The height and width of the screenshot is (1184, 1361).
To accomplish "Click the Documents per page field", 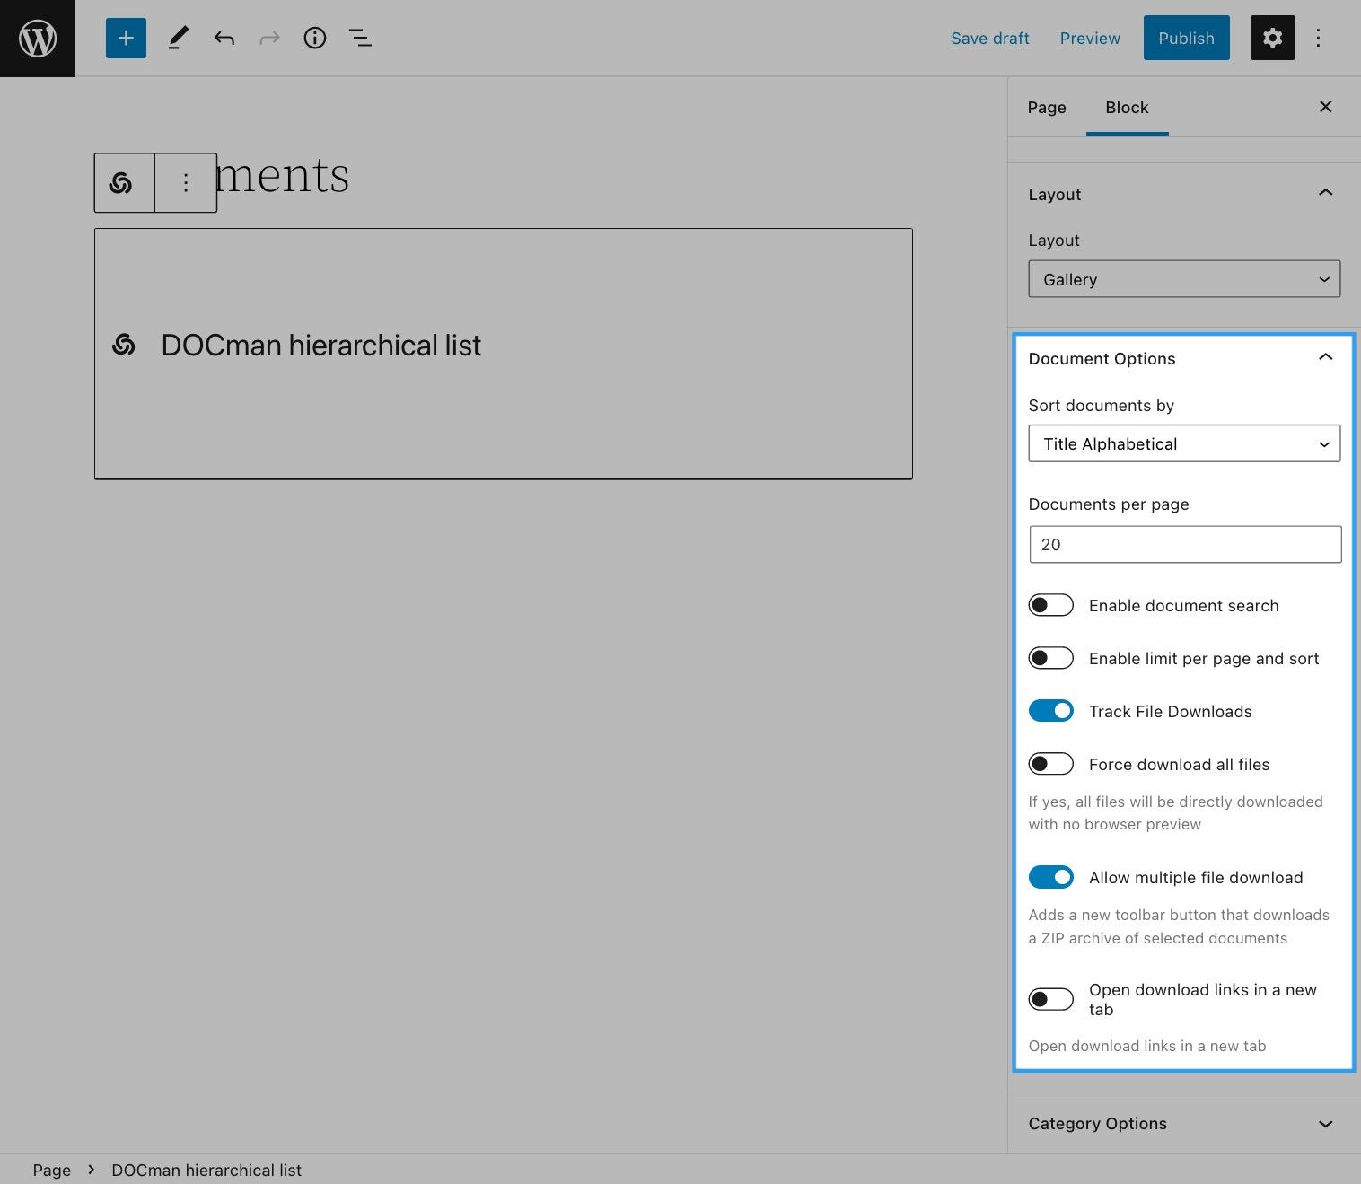I will click(x=1184, y=545).
